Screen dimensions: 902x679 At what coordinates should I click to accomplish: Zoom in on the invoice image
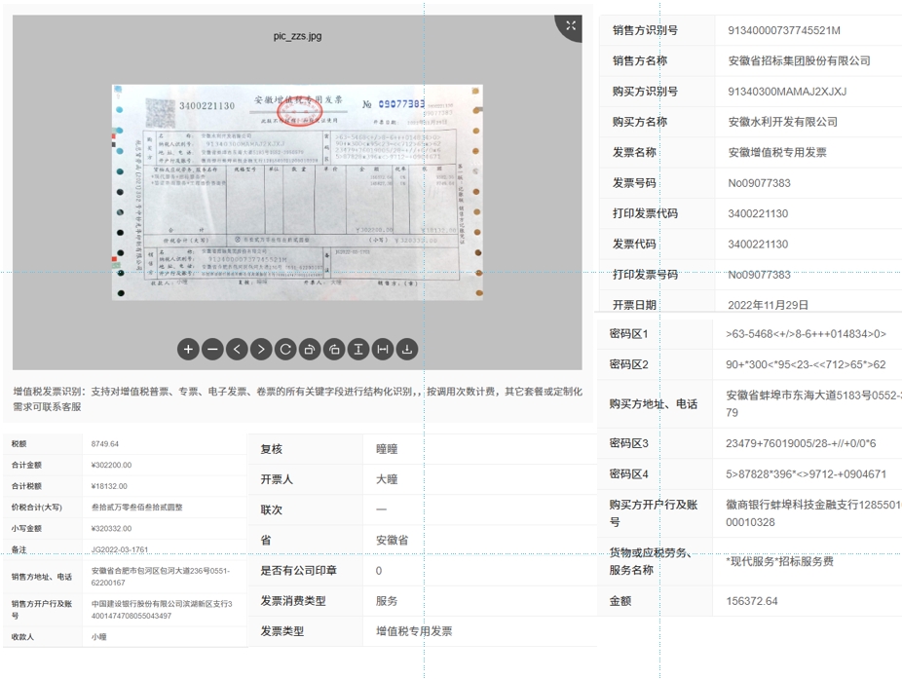[188, 350]
